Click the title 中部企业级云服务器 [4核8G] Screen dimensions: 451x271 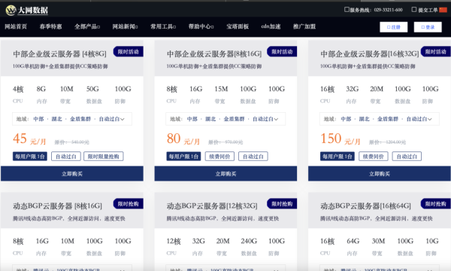pyautogui.click(x=59, y=54)
